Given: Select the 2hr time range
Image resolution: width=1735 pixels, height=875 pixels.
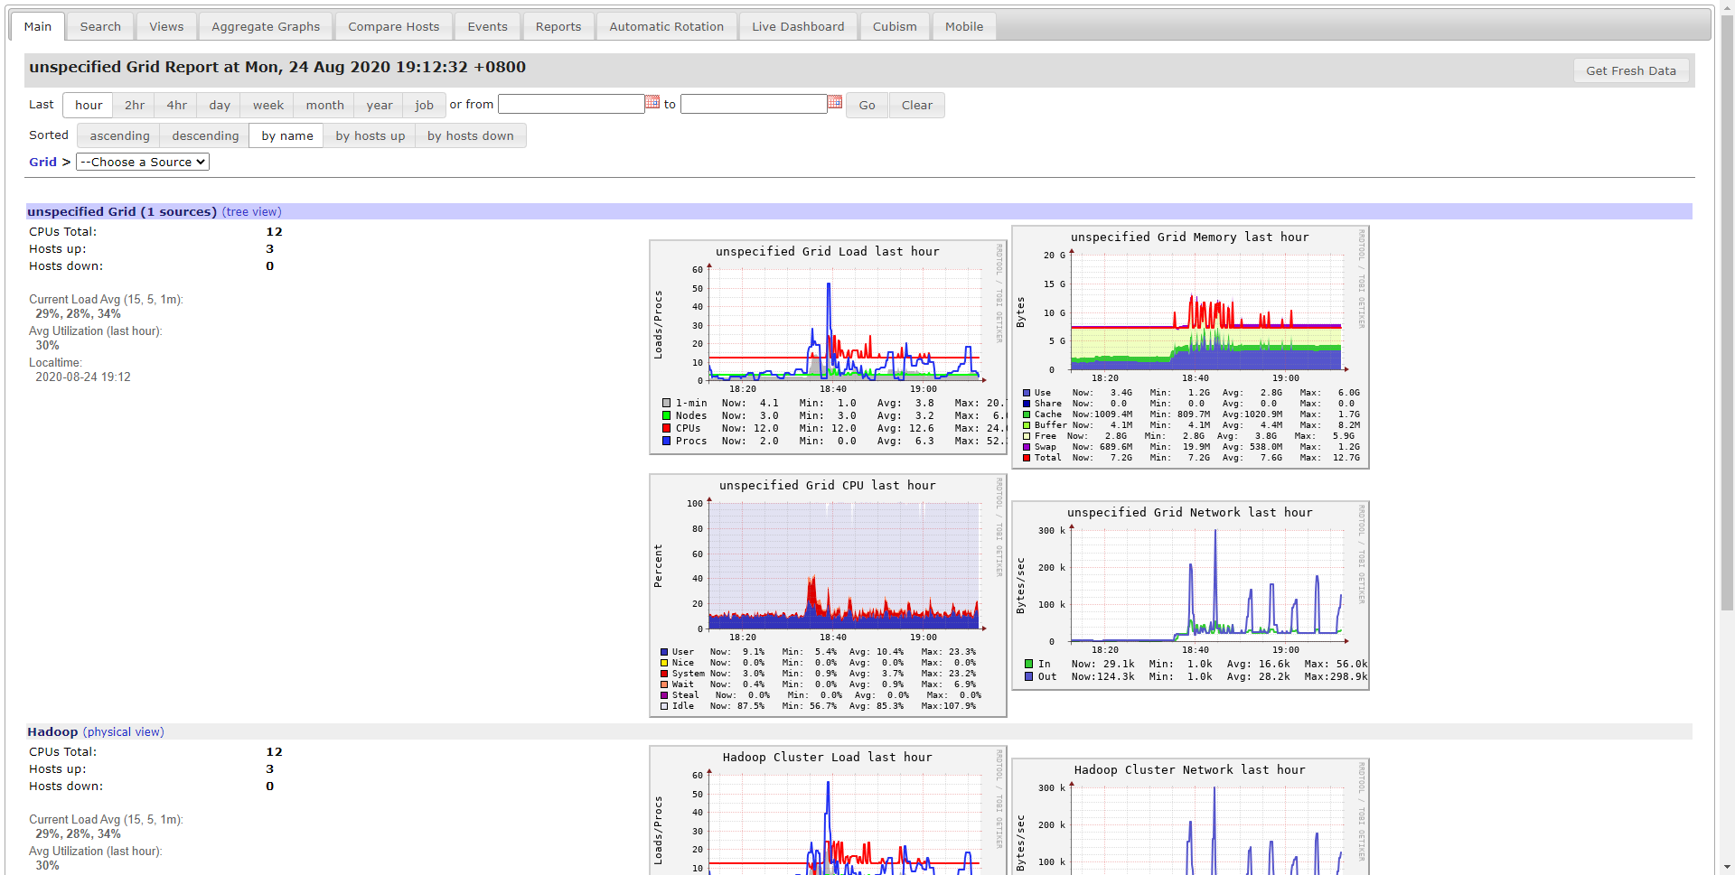Looking at the screenshot, I should 135,106.
